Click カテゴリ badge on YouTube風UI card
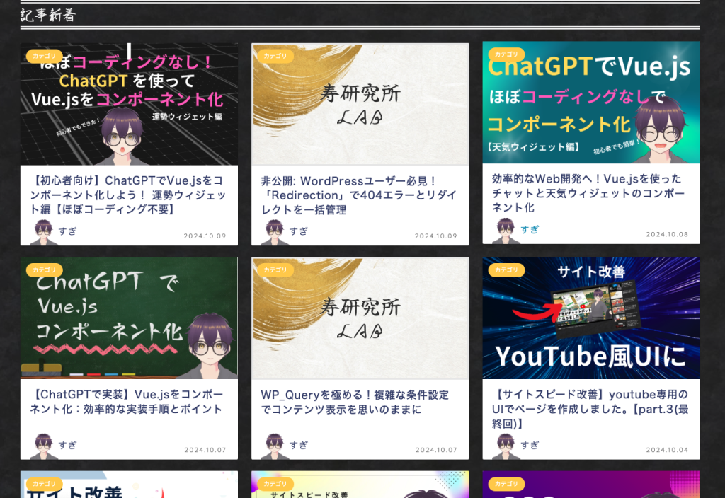The height and width of the screenshot is (498, 725). point(507,270)
